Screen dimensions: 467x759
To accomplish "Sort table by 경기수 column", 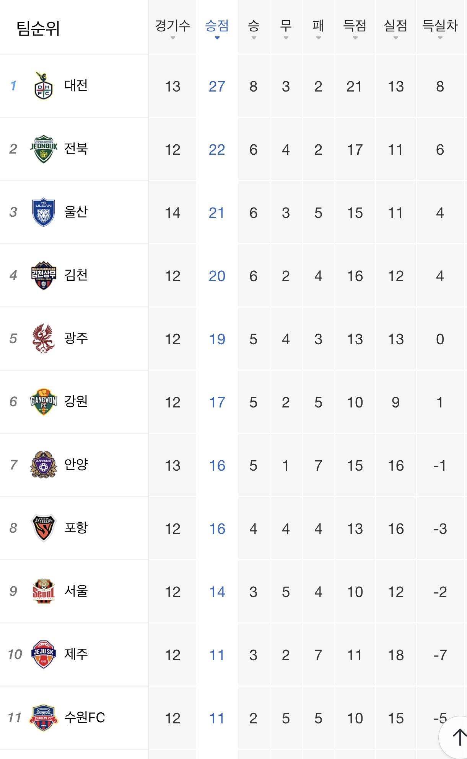I will coord(172,28).
